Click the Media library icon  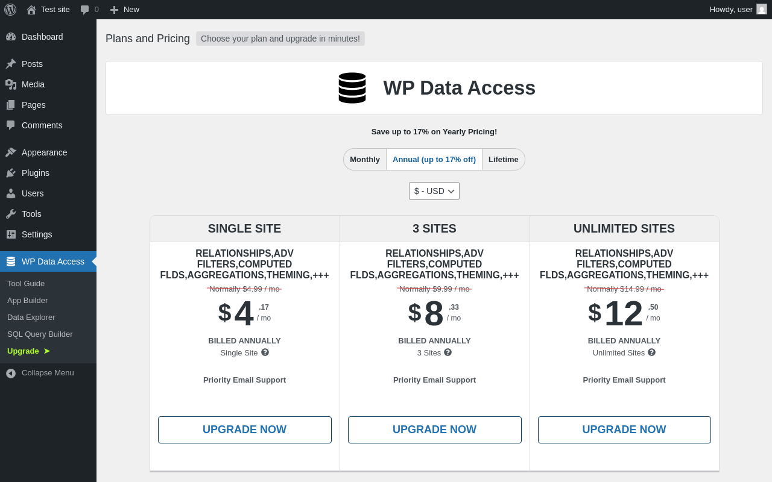tap(11, 84)
